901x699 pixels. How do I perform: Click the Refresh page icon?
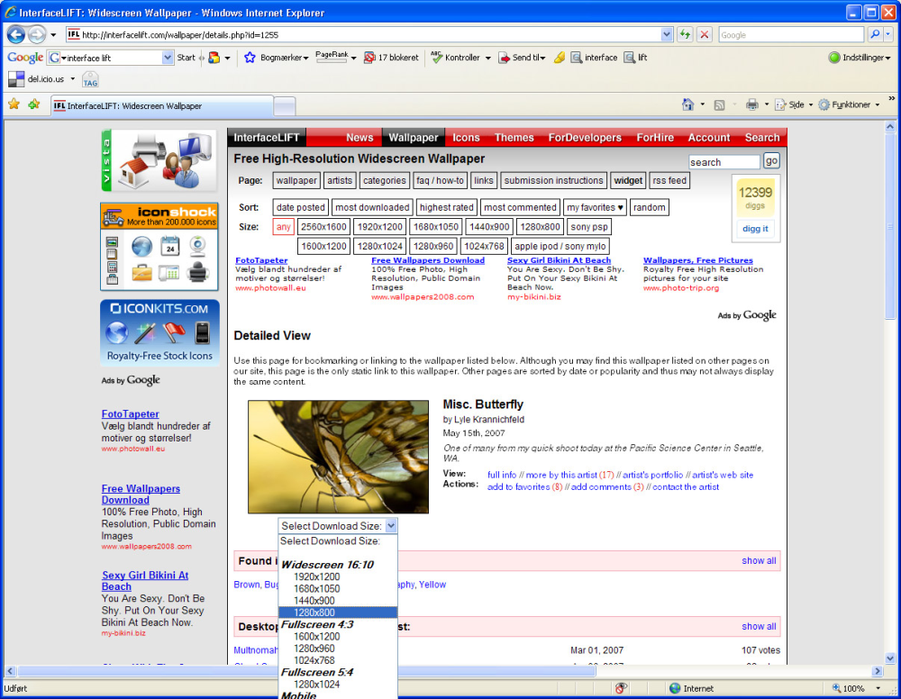[x=685, y=34]
